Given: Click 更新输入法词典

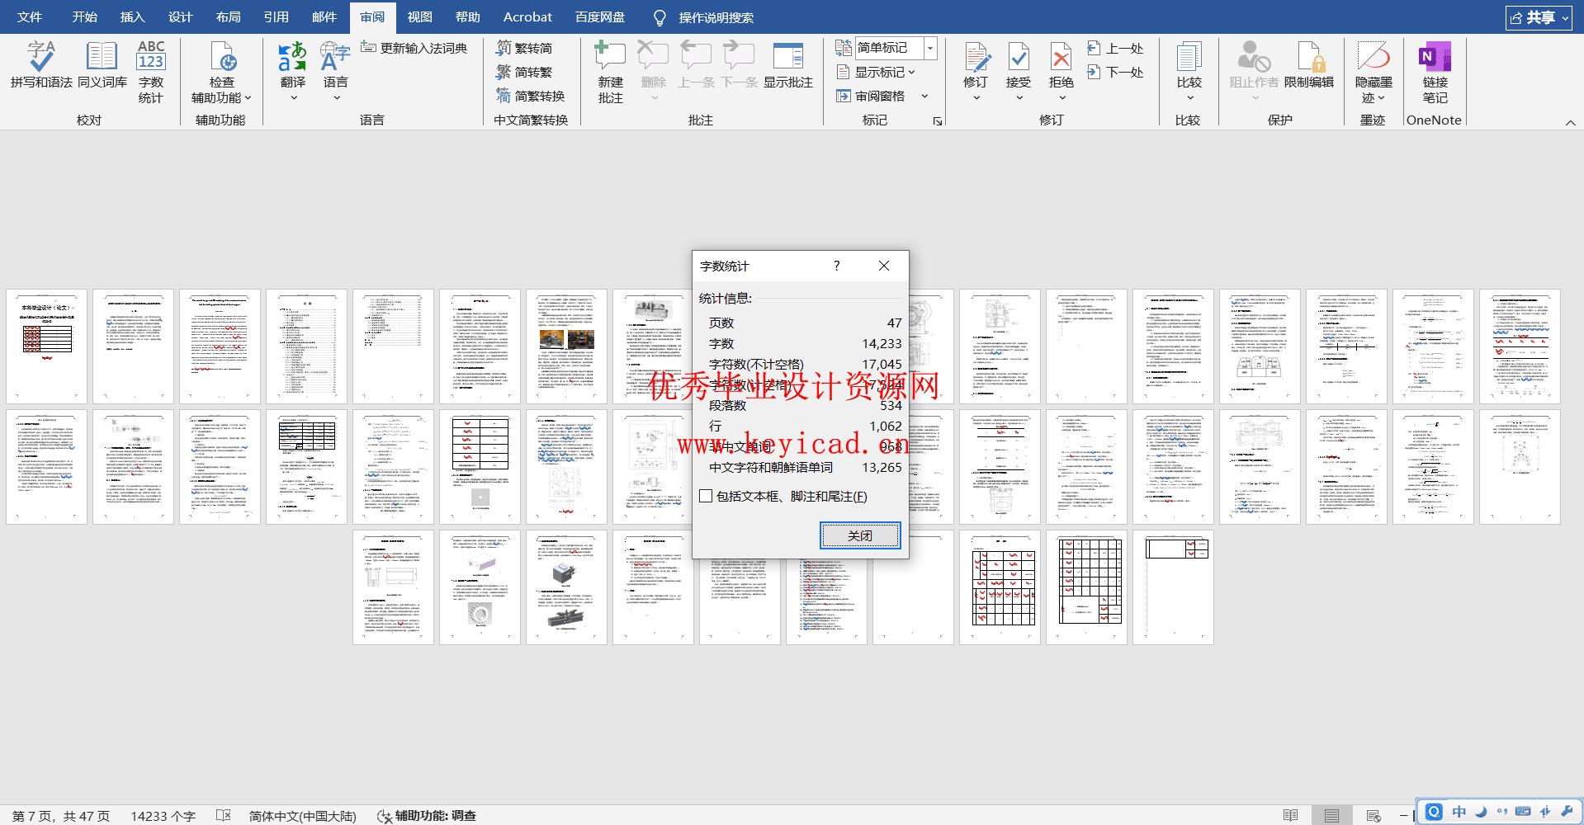Looking at the screenshot, I should pos(414,48).
